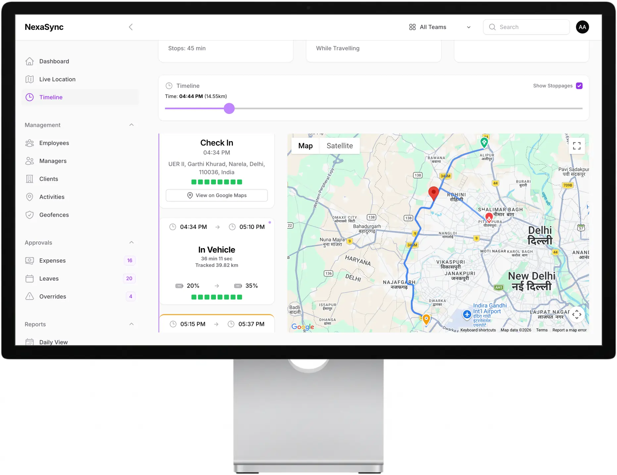
Task: Select the Live Location map icon
Action: [x=30, y=79]
